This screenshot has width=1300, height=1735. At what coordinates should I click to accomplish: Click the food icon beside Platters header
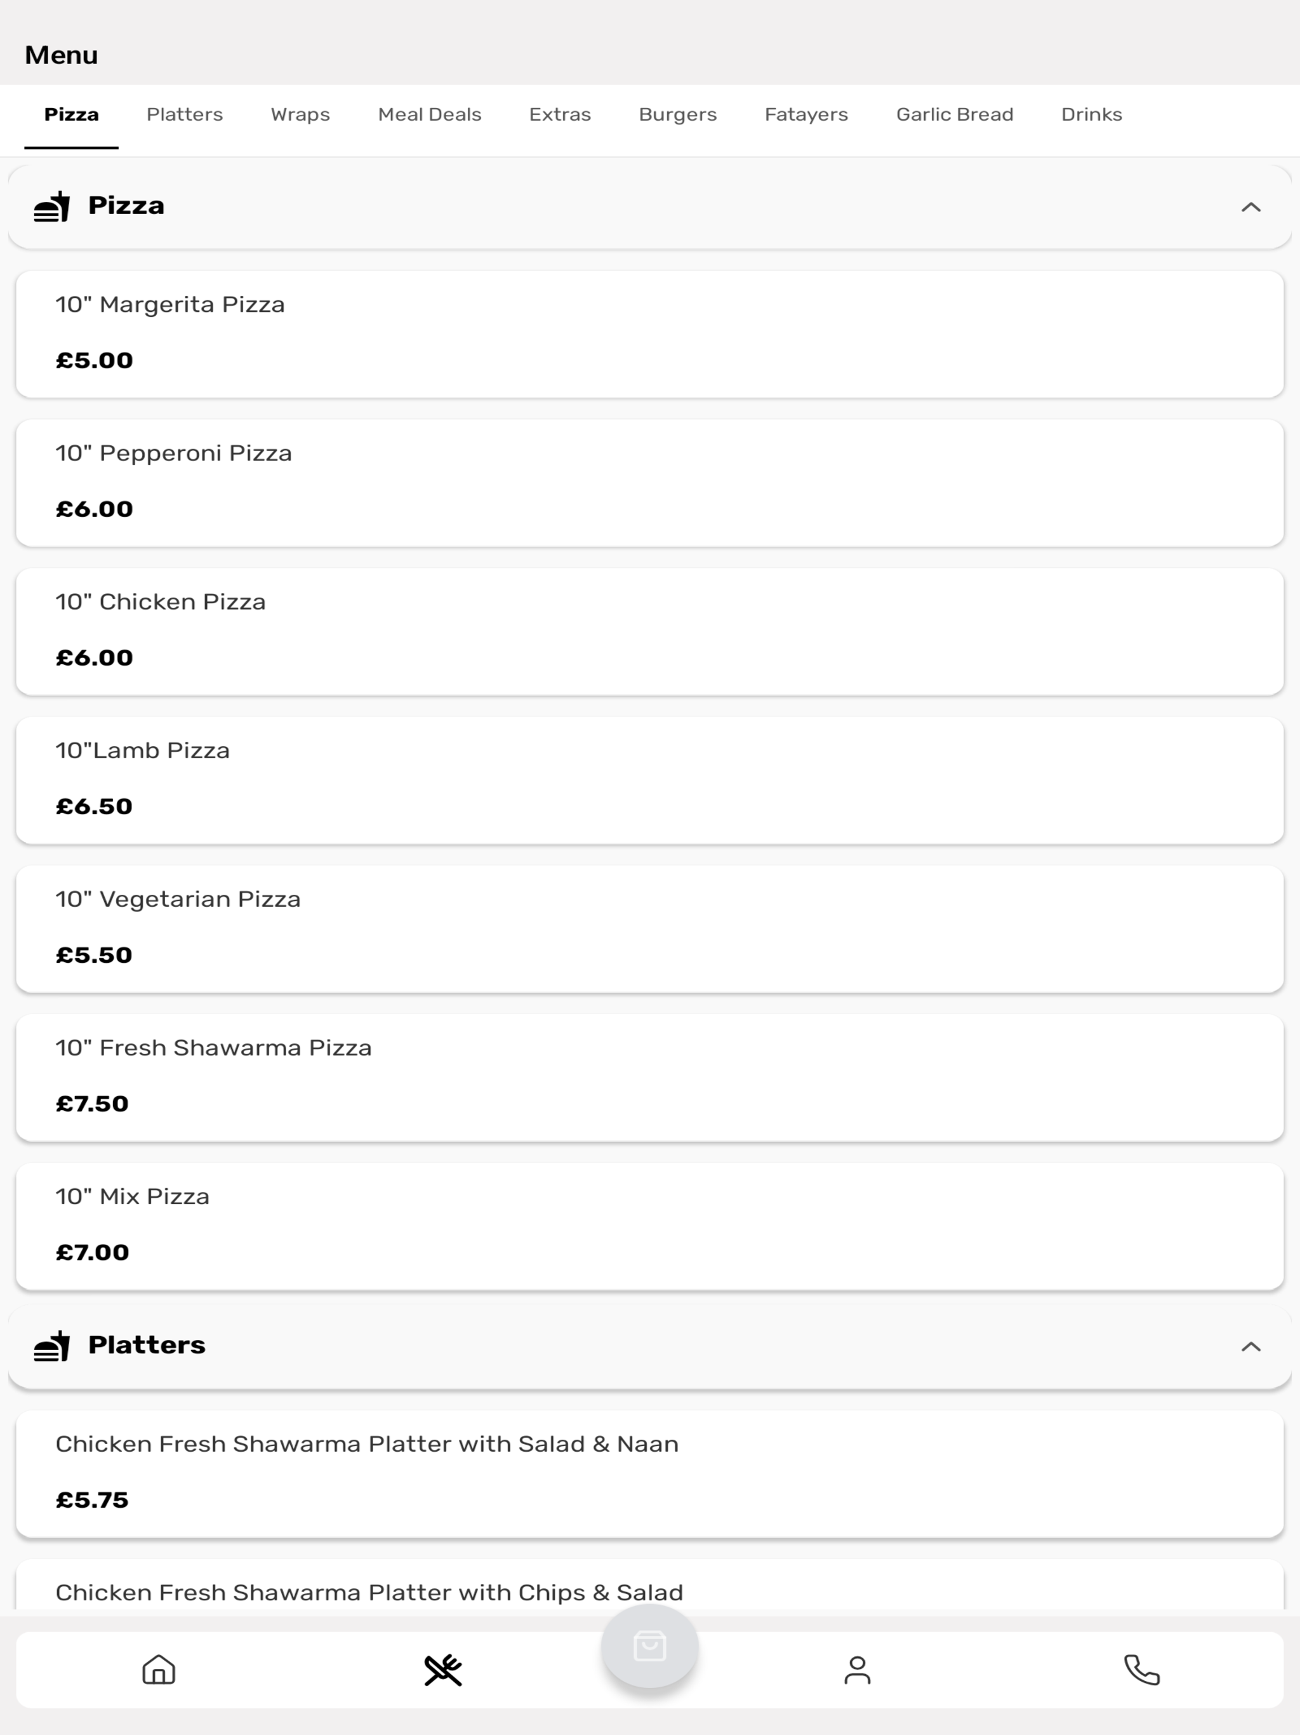[x=52, y=1346]
